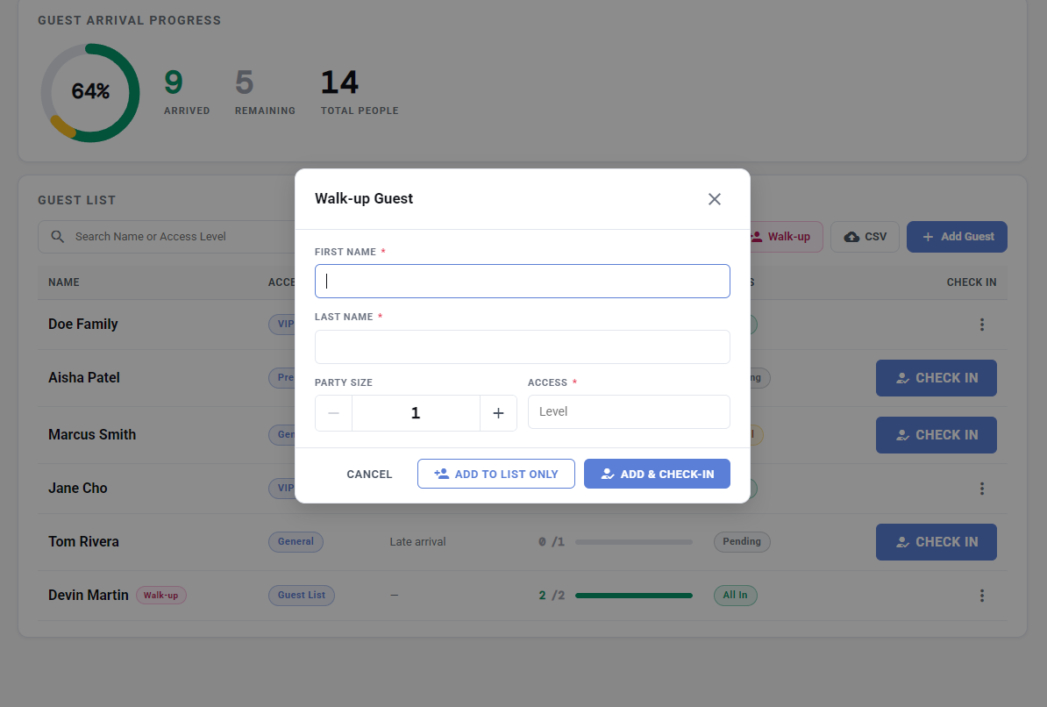
Task: Click the plus icon on Add Guest
Action: pos(928,237)
